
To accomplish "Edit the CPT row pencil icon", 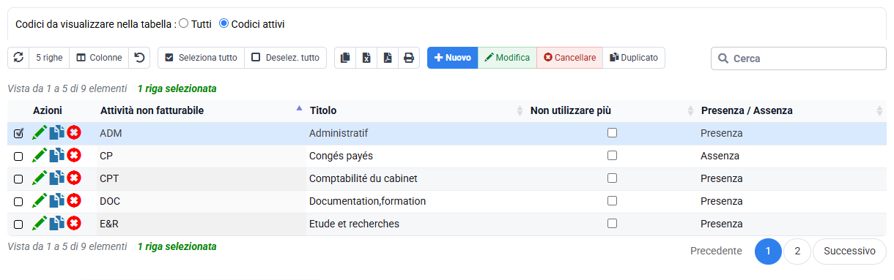I will [x=40, y=178].
